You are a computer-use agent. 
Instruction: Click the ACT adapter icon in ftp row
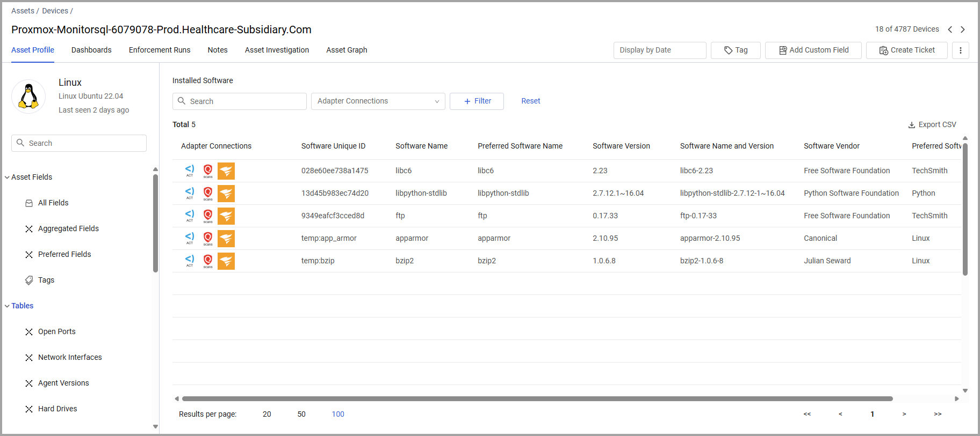coord(190,216)
